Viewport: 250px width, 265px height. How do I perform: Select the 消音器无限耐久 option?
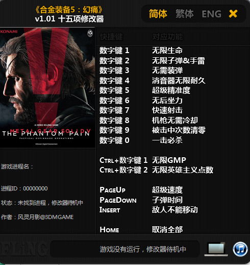[x=179, y=80]
